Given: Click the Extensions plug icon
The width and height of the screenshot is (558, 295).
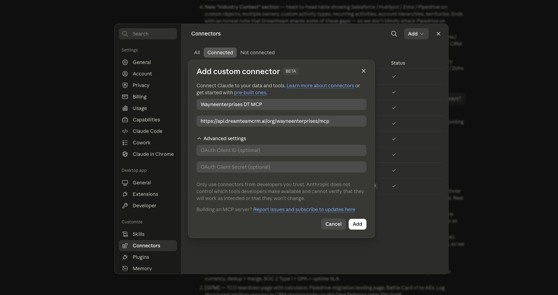Looking at the screenshot, I should [125, 194].
